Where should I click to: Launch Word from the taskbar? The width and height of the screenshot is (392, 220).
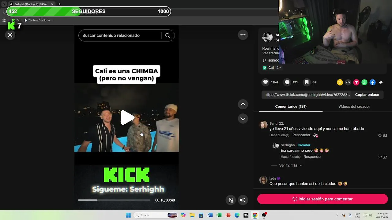(210, 215)
